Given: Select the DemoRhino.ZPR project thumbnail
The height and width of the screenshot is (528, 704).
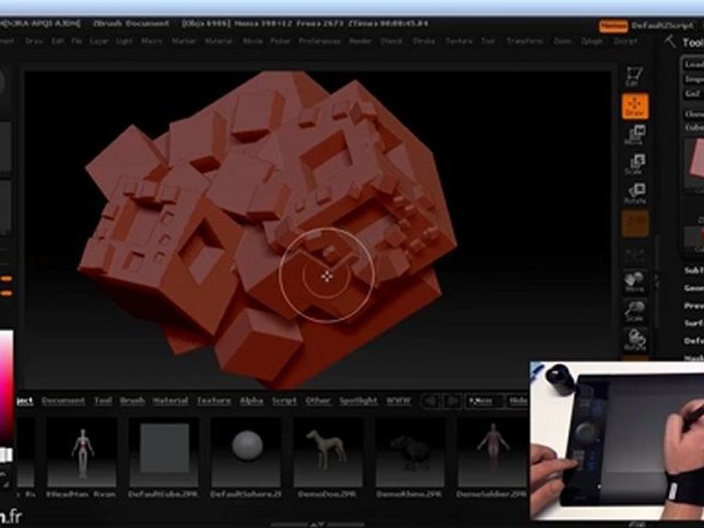Looking at the screenshot, I should 410,453.
